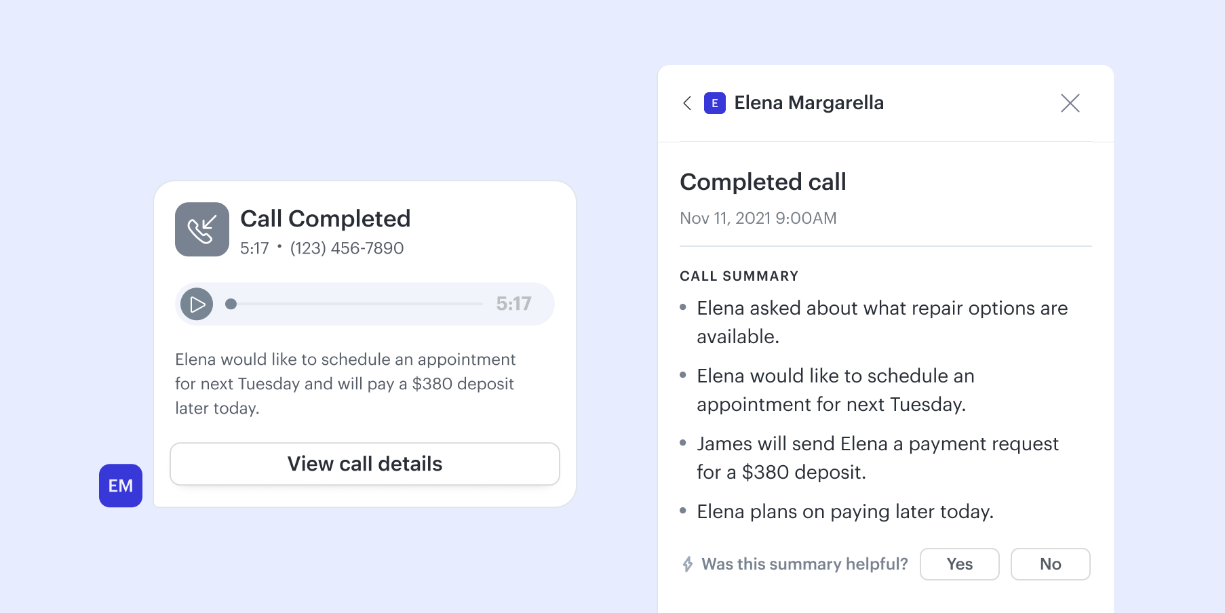Open View call details
The height and width of the screenshot is (613, 1225).
[x=364, y=464]
